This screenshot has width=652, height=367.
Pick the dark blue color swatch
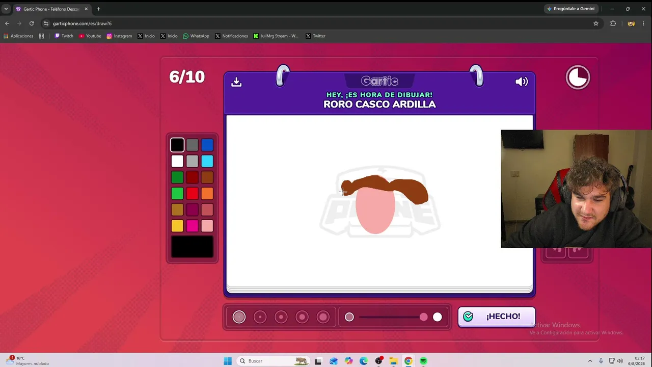click(207, 145)
